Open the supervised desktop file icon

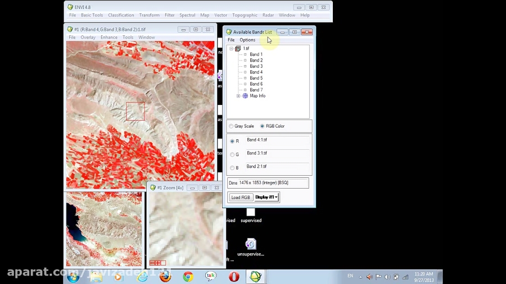251,212
